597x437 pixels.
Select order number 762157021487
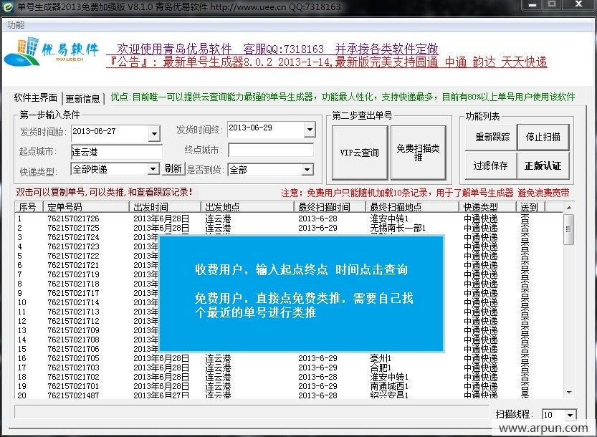pyautogui.click(x=74, y=395)
